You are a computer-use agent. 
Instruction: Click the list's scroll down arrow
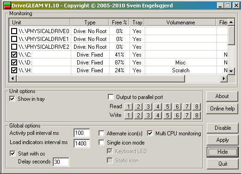click(231, 71)
